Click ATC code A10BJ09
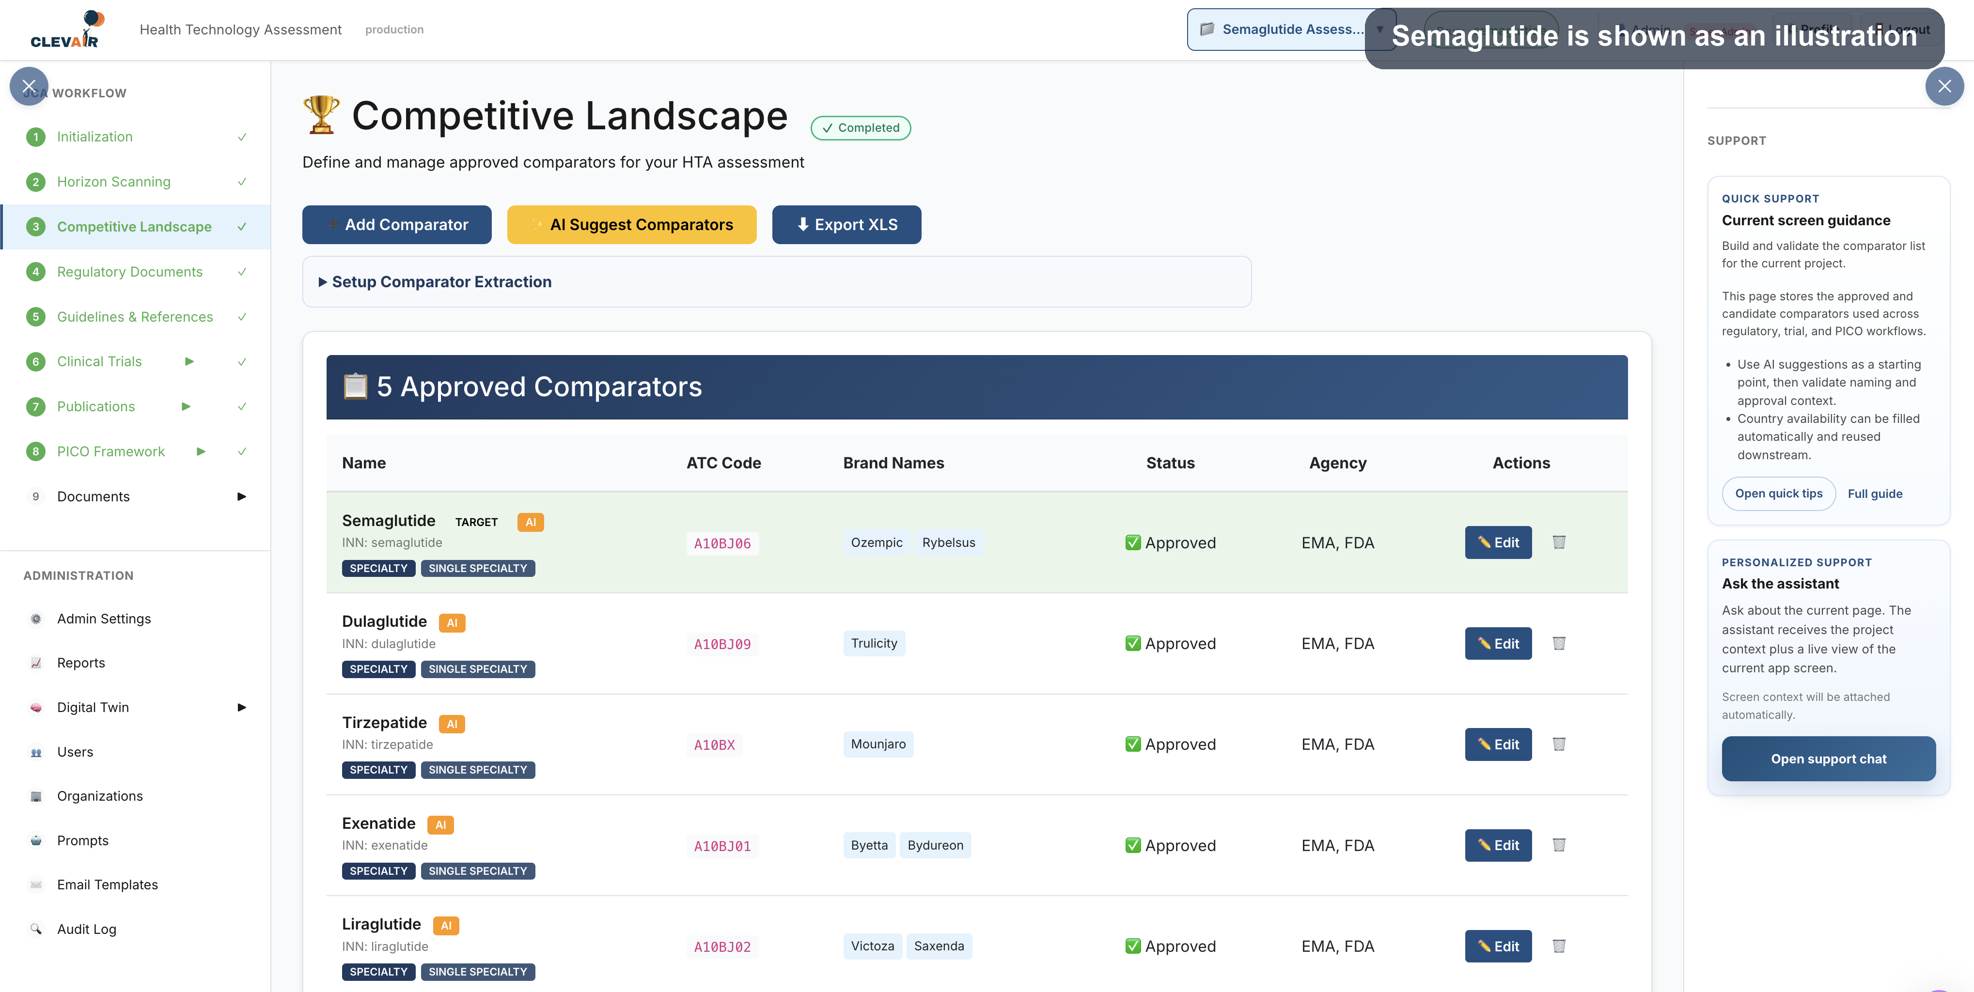Image resolution: width=1974 pixels, height=992 pixels. pyautogui.click(x=722, y=644)
